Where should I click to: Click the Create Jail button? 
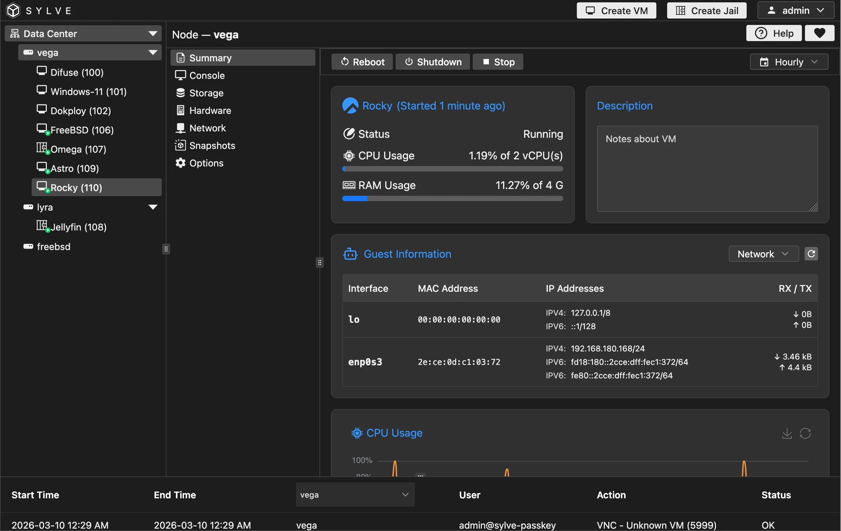[707, 10]
